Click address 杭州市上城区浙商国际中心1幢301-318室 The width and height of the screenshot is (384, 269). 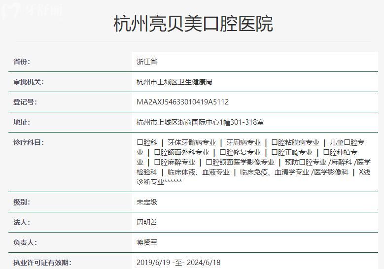(x=200, y=122)
